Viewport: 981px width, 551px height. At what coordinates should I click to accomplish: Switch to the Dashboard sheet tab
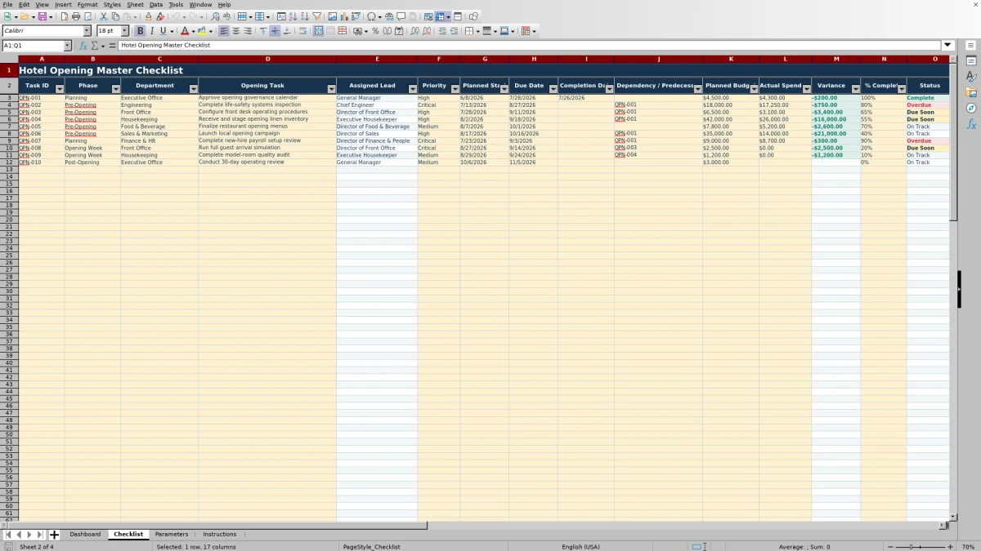85,534
